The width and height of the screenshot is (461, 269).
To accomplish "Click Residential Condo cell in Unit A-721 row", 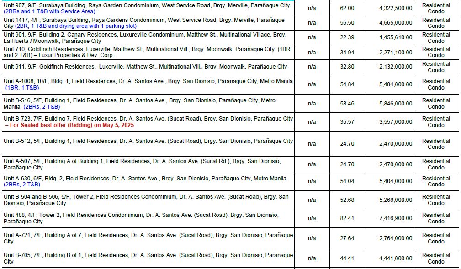I will pos(436,238).
